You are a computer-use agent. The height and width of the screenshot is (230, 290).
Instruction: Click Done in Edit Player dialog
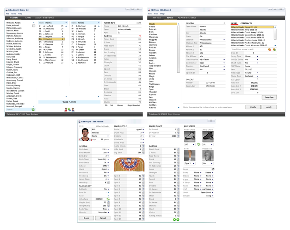(x=86, y=218)
